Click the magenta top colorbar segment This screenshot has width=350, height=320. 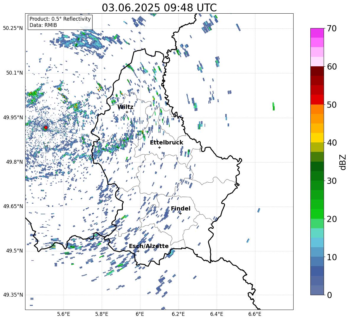[317, 33]
